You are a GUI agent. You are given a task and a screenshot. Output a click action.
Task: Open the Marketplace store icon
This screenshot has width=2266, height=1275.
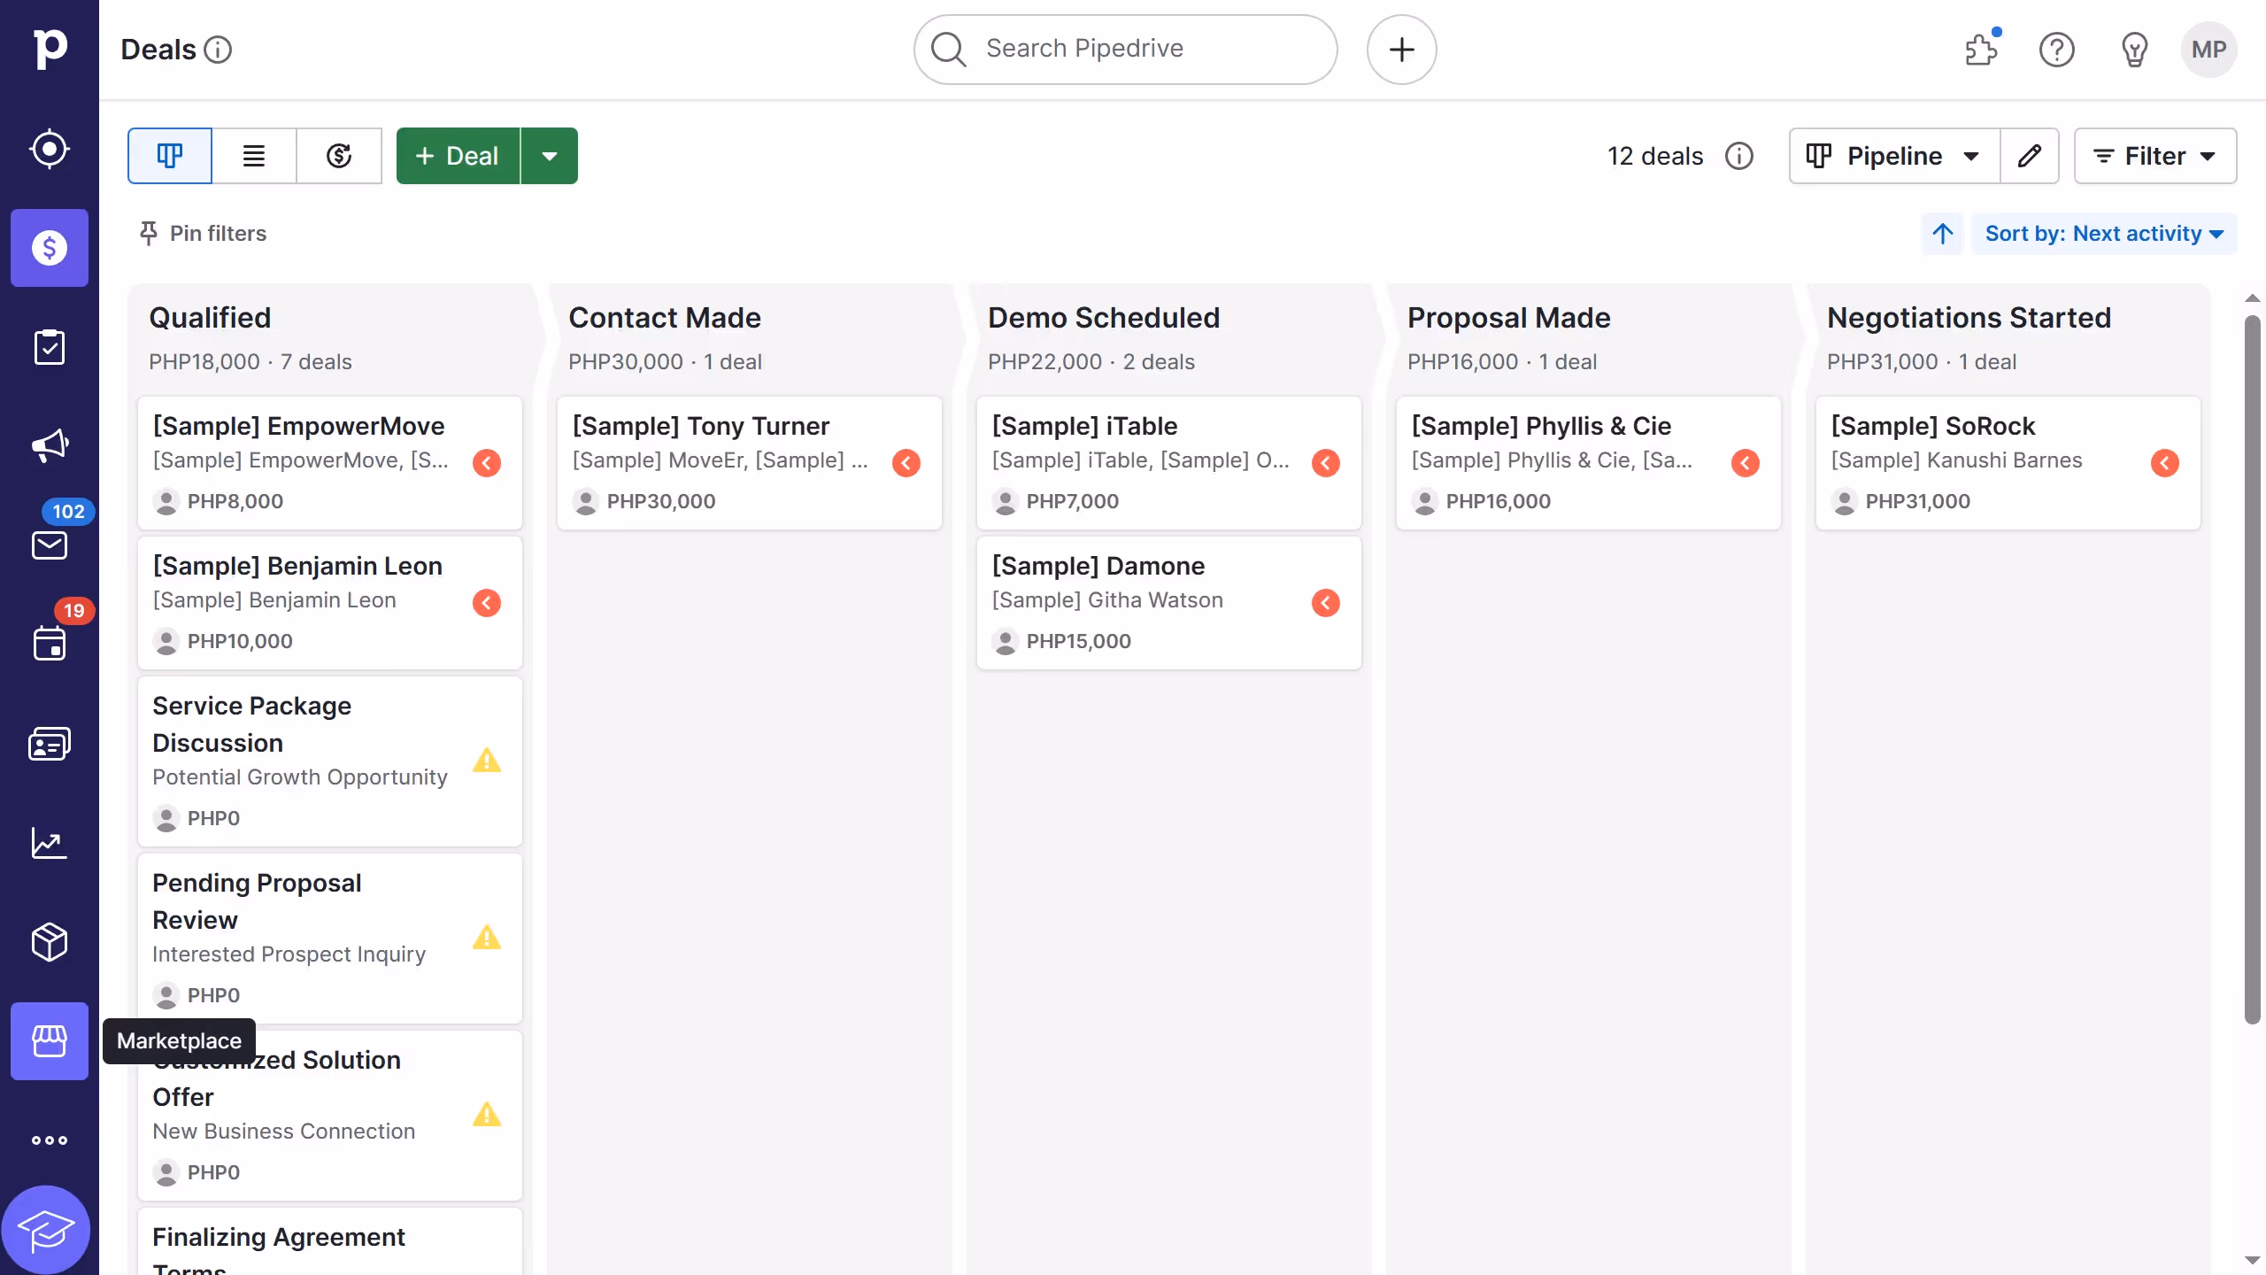[49, 1041]
